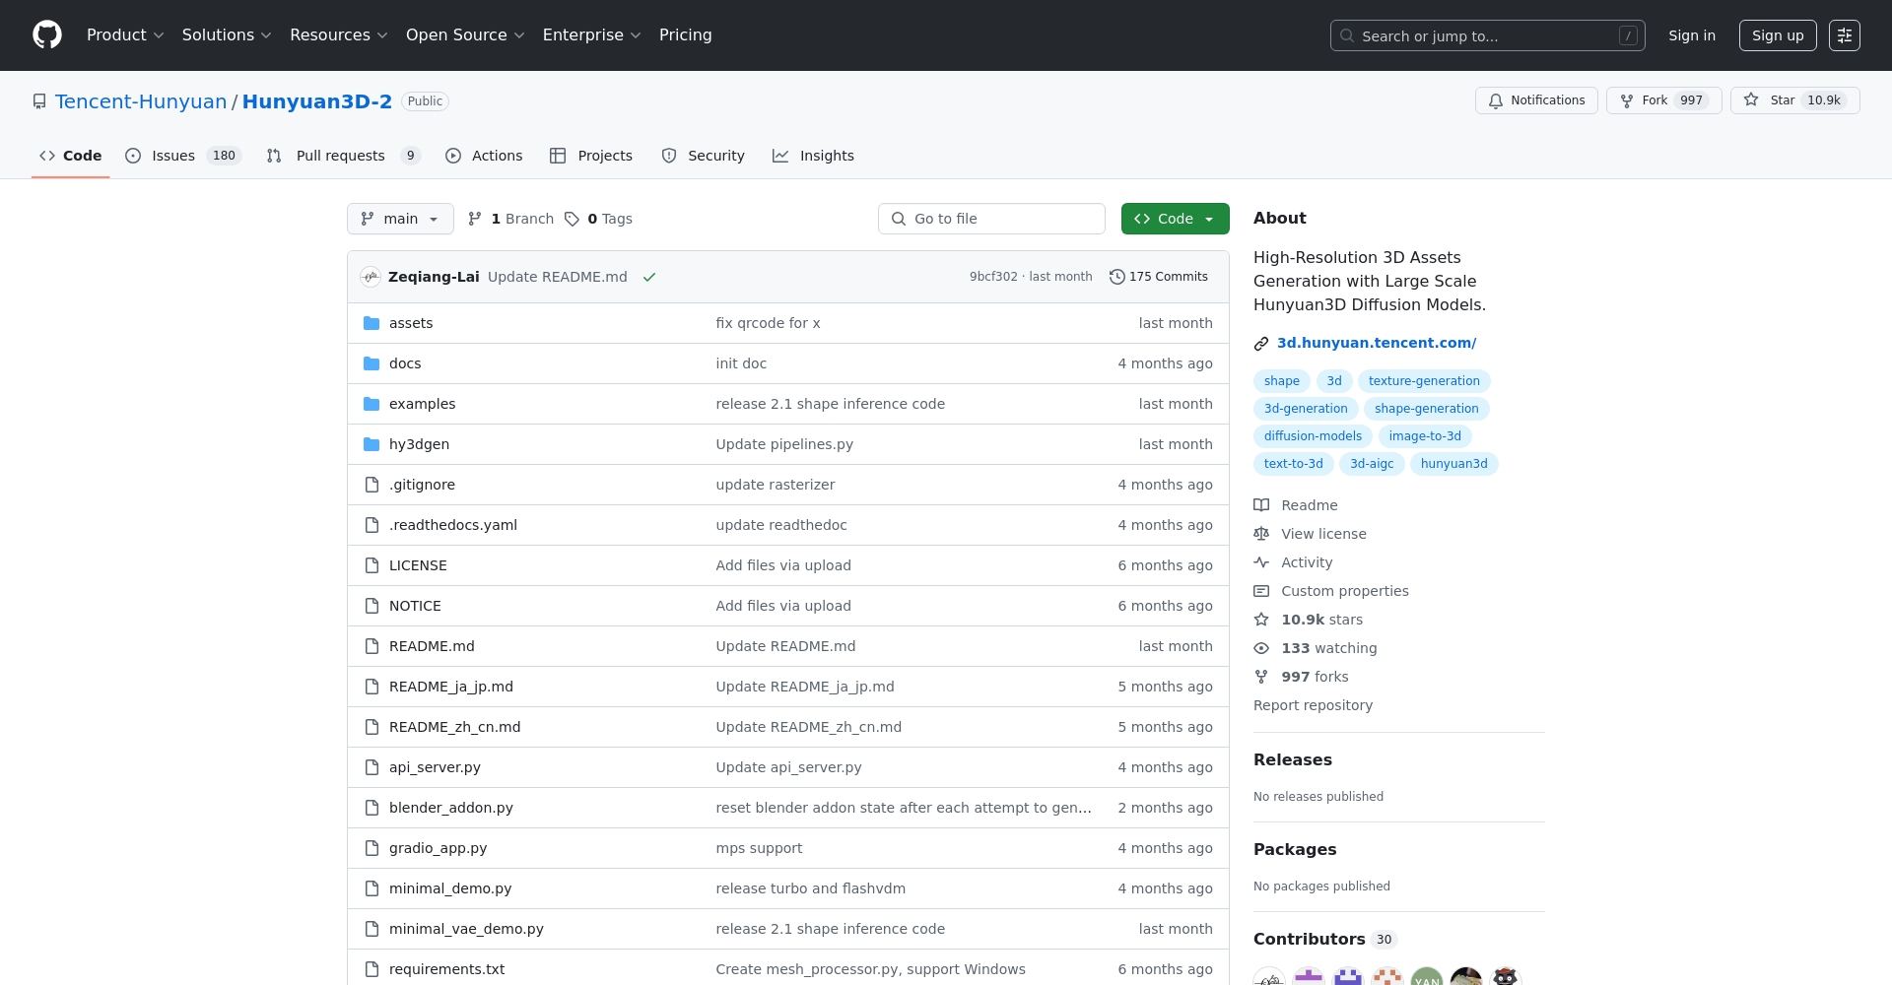Open the green Code dropdown button
The image size is (1892, 985).
1175,219
